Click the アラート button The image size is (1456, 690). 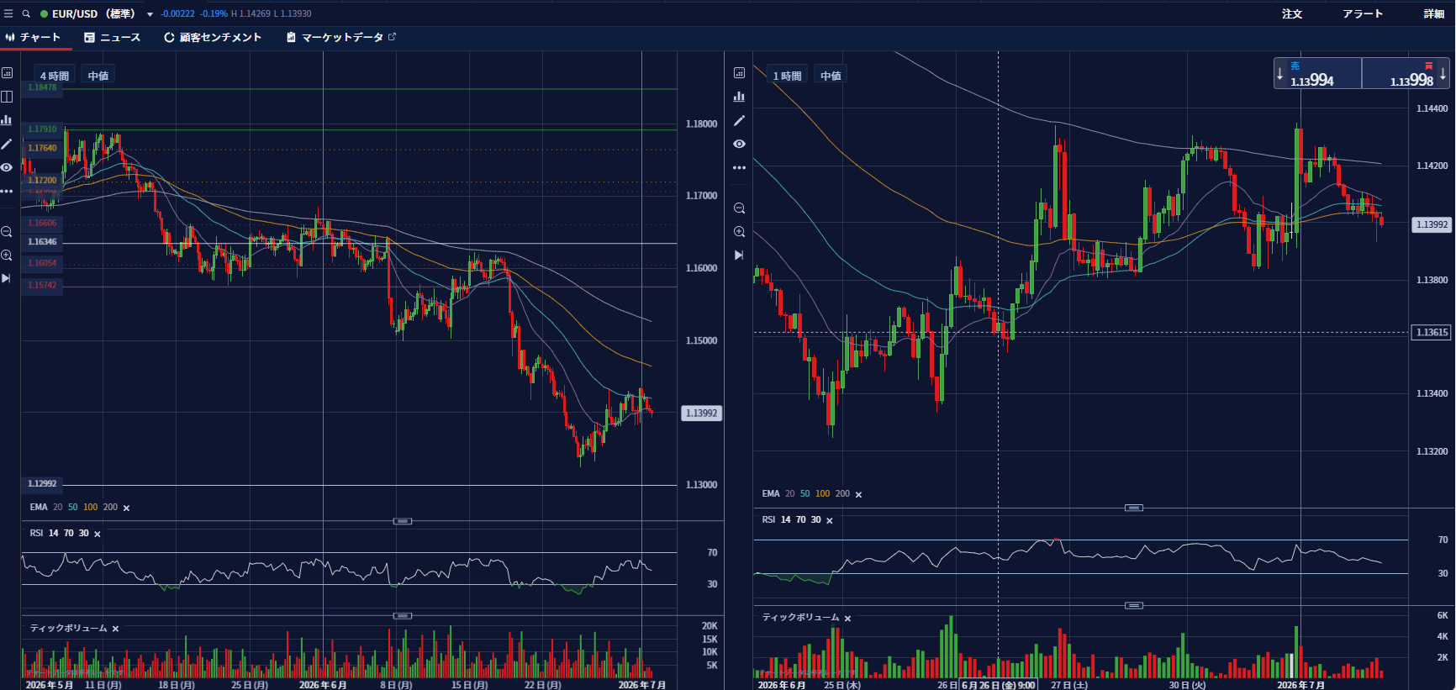[1363, 13]
